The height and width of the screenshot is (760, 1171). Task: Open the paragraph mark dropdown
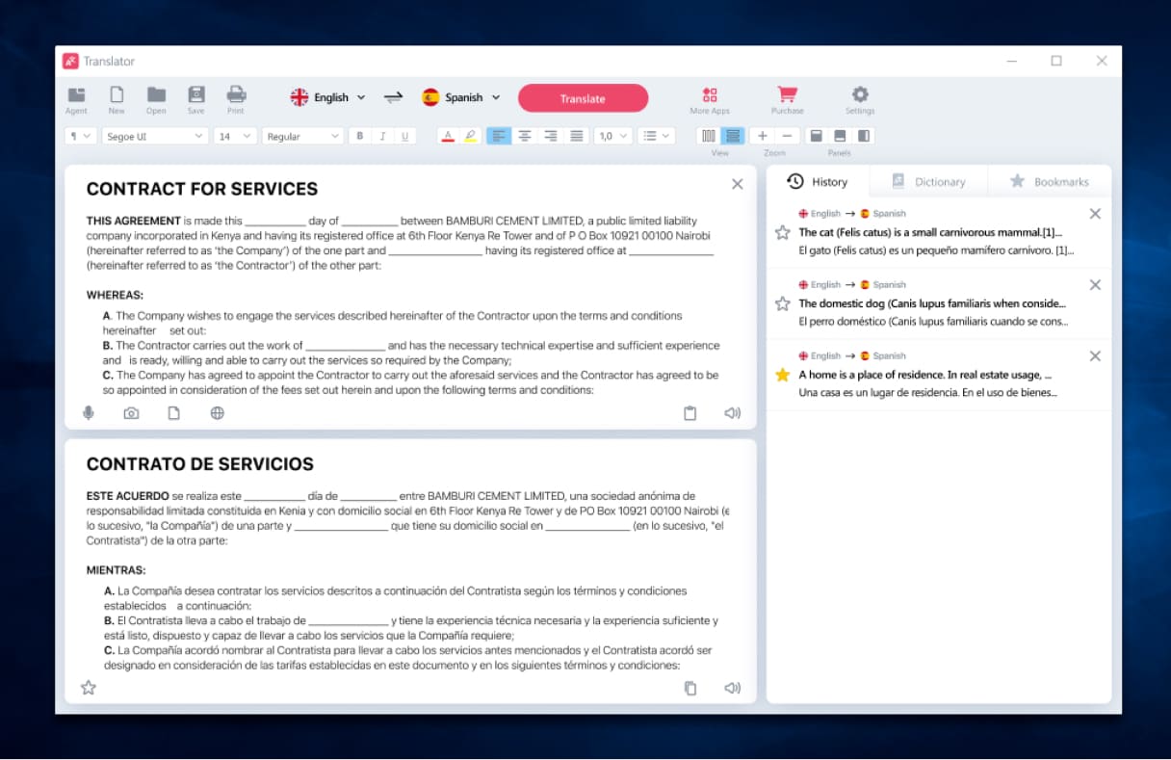80,136
